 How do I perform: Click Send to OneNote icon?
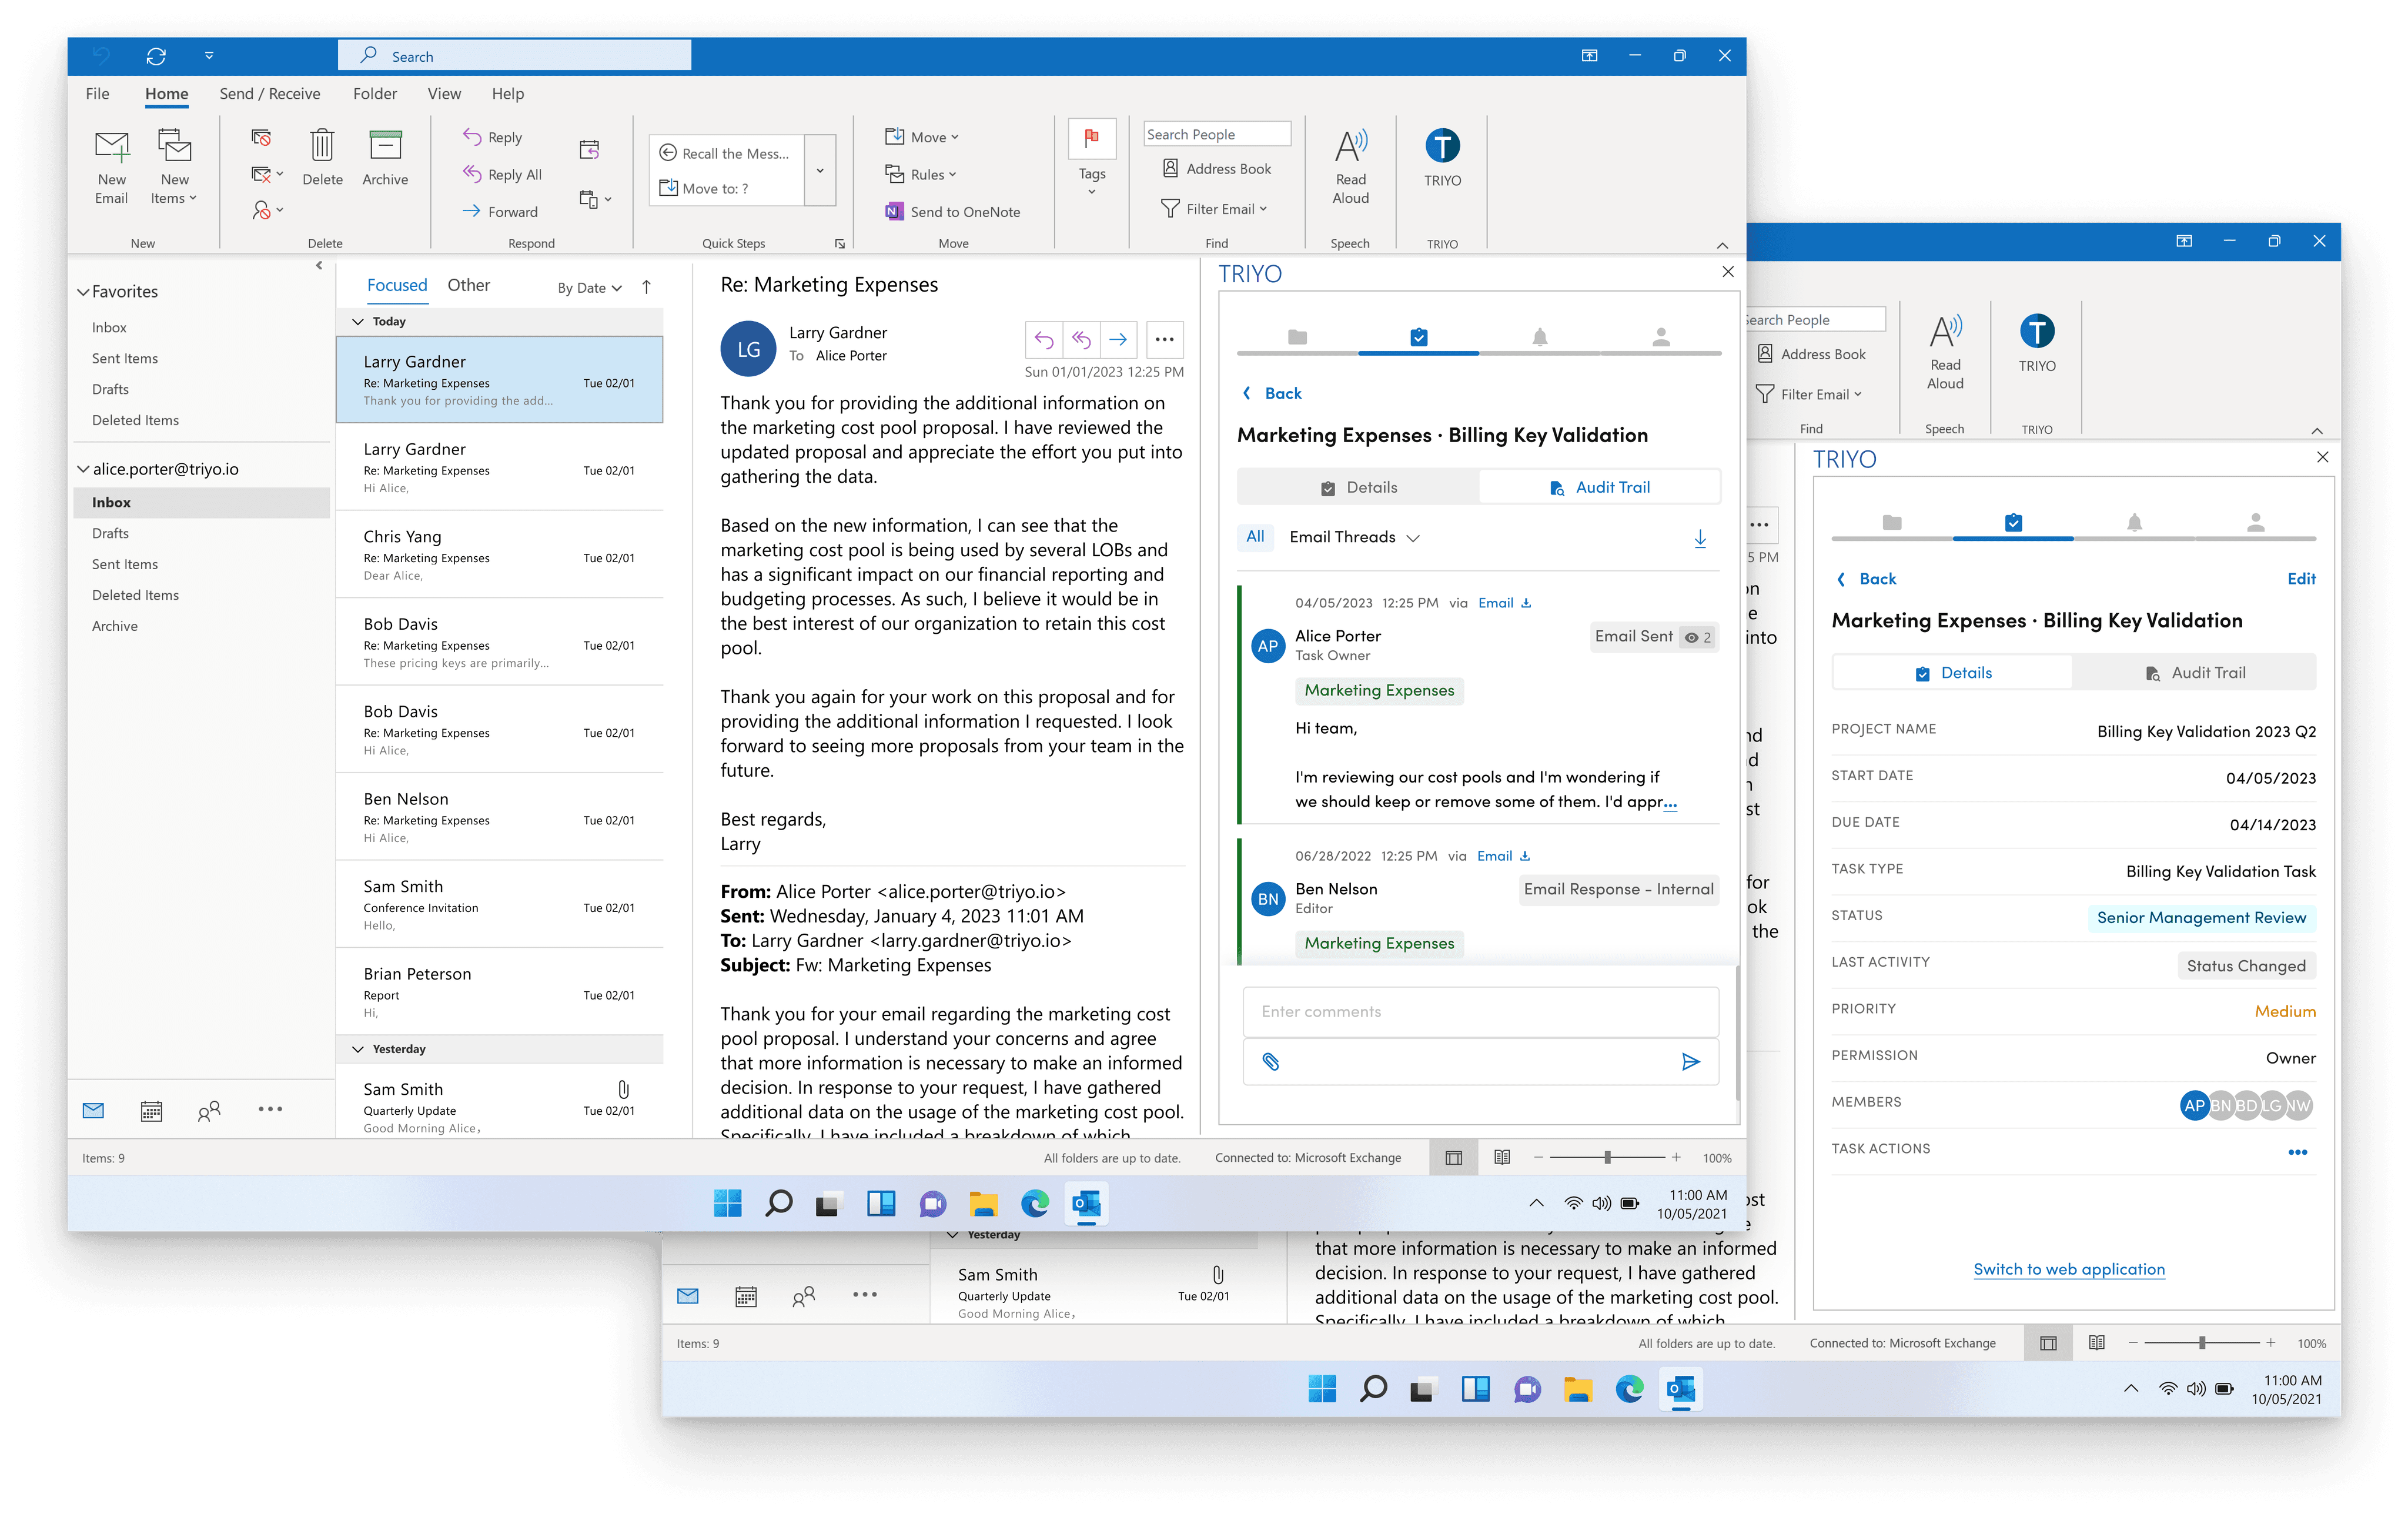[894, 212]
